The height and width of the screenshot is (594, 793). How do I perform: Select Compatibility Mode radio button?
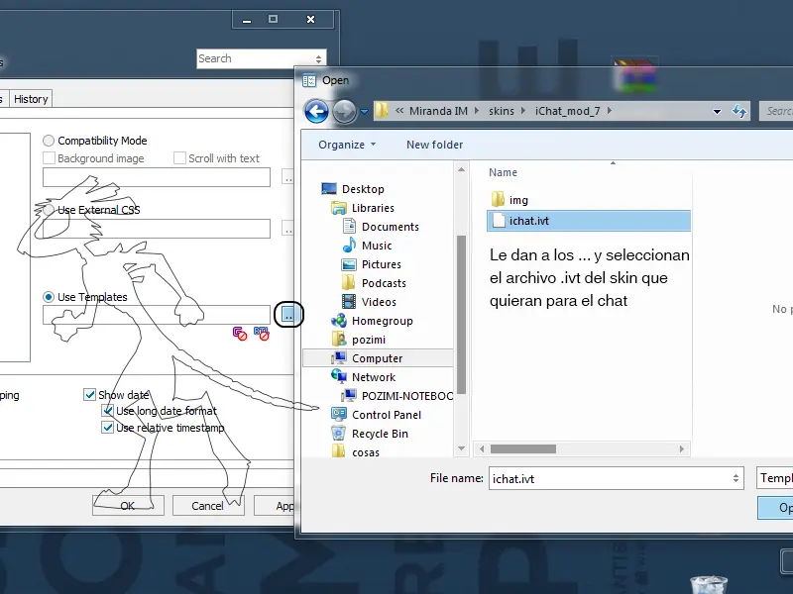(x=49, y=141)
